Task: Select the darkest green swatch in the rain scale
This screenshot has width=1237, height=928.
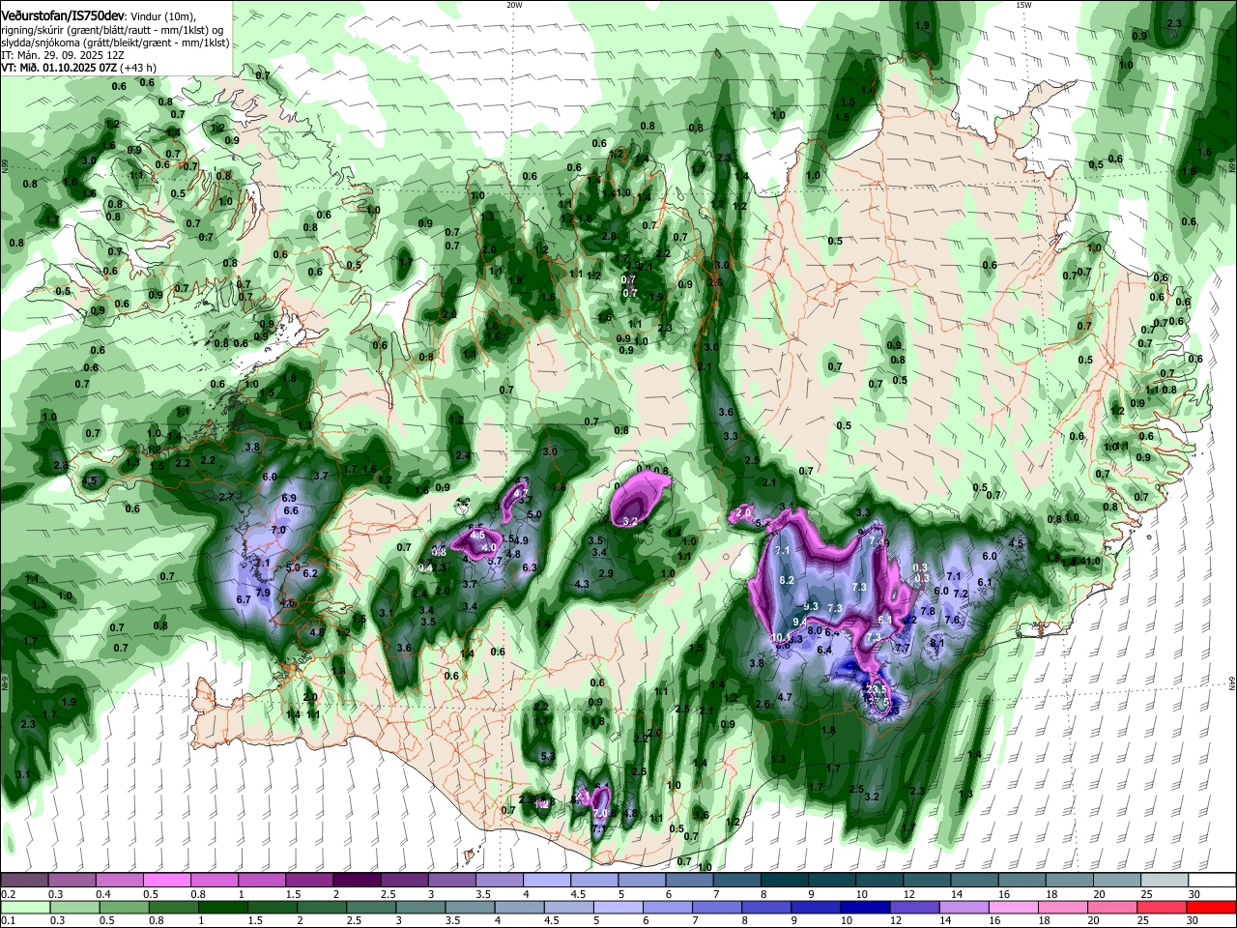Action: click(223, 908)
